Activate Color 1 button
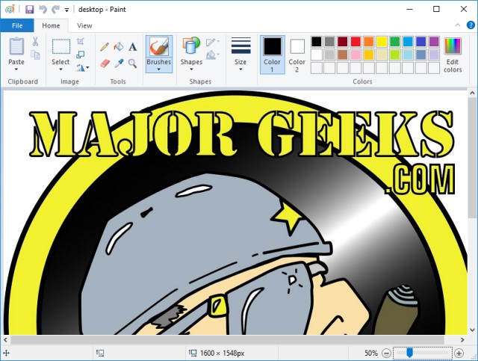 (272, 55)
